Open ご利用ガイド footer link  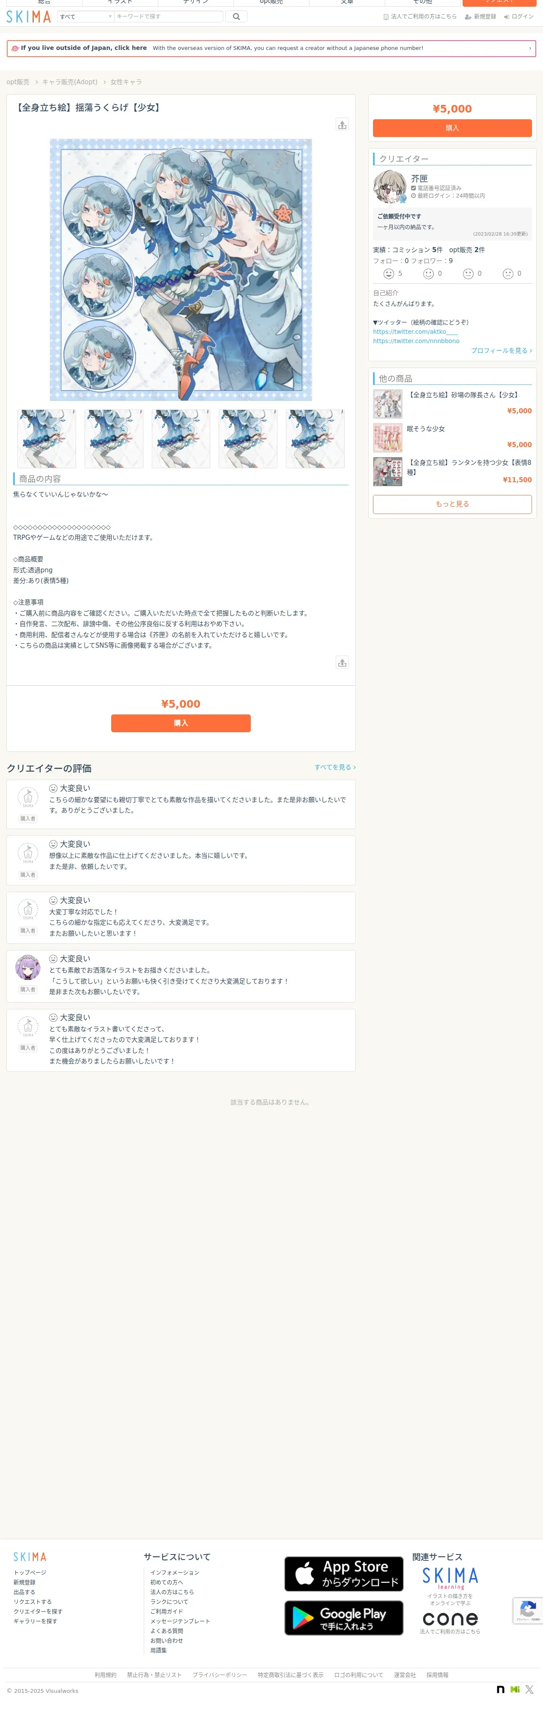(167, 1611)
